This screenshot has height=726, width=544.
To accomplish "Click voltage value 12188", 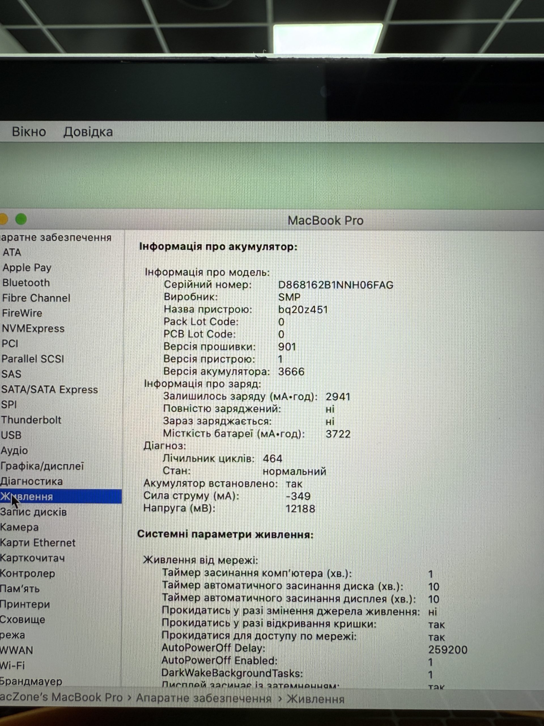I will click(x=300, y=509).
